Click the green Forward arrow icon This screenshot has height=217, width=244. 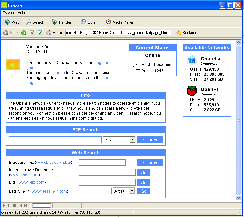pyautogui.click(x=24, y=33)
